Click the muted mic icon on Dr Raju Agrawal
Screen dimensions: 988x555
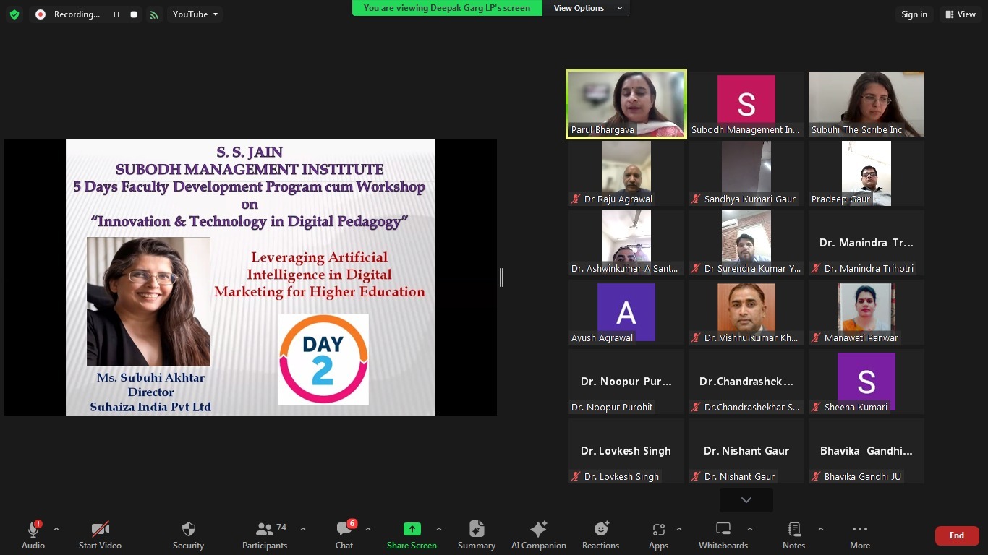click(576, 199)
